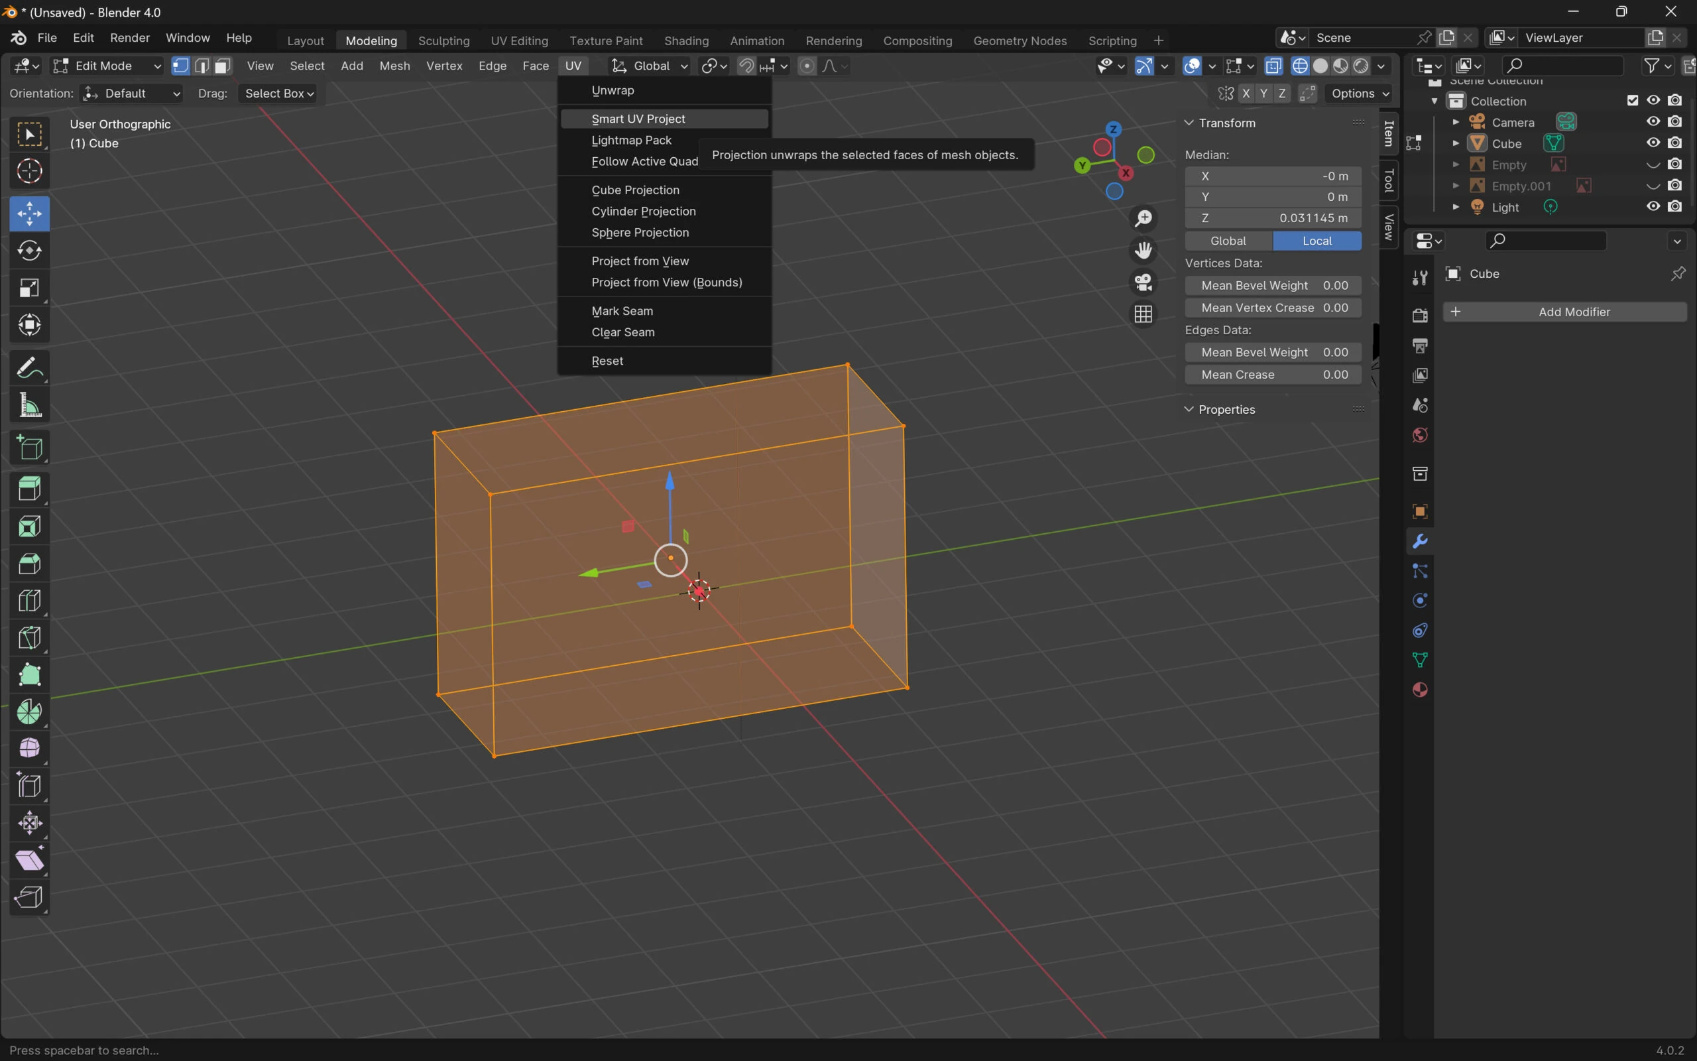This screenshot has width=1697, height=1061.
Task: Click the Mean Crease value slider
Action: pos(1273,375)
